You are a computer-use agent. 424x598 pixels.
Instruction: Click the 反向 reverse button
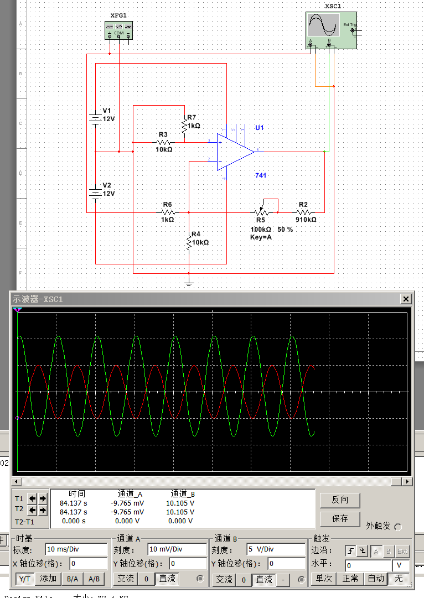click(340, 500)
